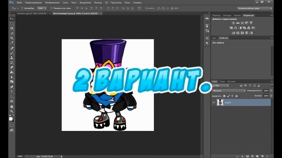This screenshot has height=158, width=282.
Task: Toggle lock all padlock icon
Action: tap(237, 96)
